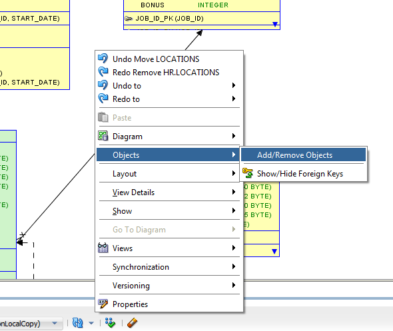Select the INTEGER datatype text

click(x=213, y=5)
